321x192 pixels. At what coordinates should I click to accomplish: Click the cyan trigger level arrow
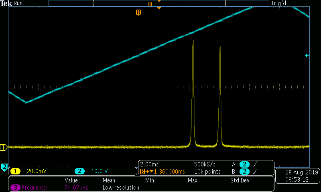tap(307, 55)
